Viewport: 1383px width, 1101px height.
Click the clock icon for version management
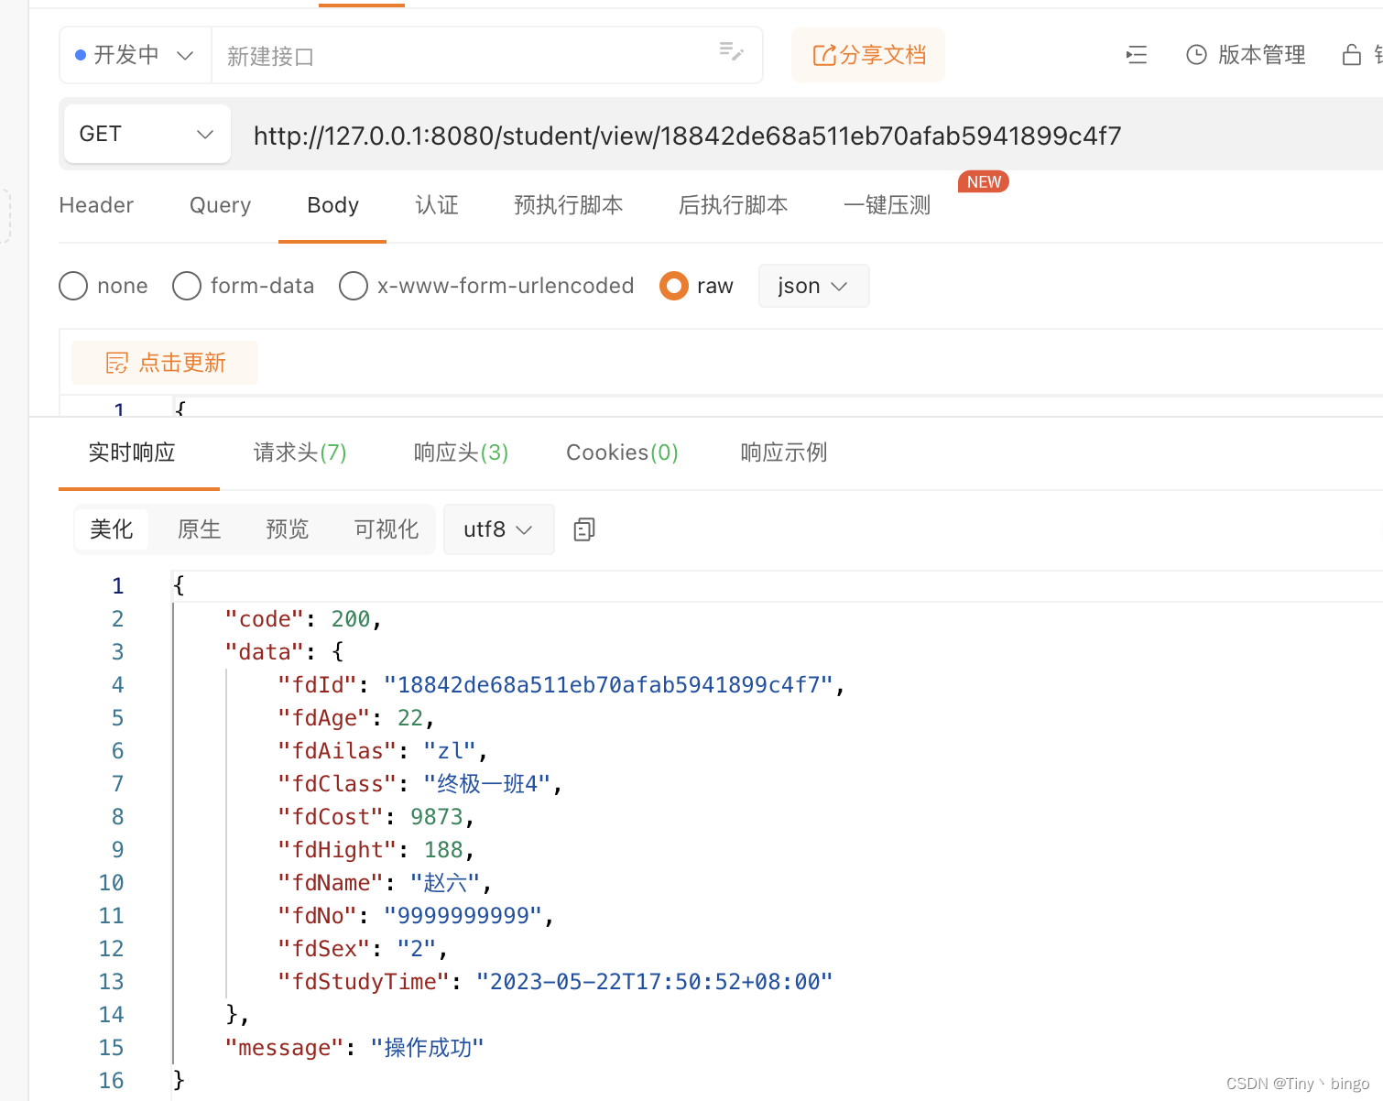[x=1196, y=55]
